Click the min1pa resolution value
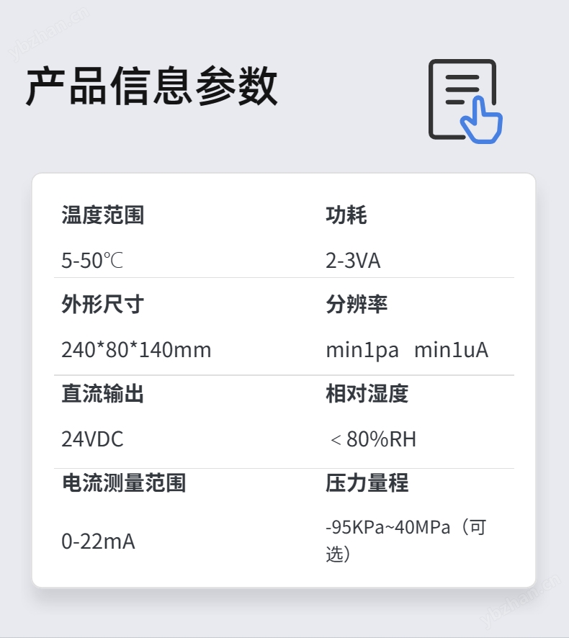 point(362,351)
